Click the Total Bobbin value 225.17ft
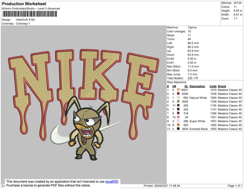Screen dimensions: 244x189 (x=193, y=78)
